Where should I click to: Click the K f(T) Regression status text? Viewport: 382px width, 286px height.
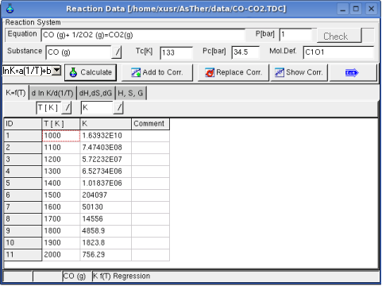coord(122,276)
